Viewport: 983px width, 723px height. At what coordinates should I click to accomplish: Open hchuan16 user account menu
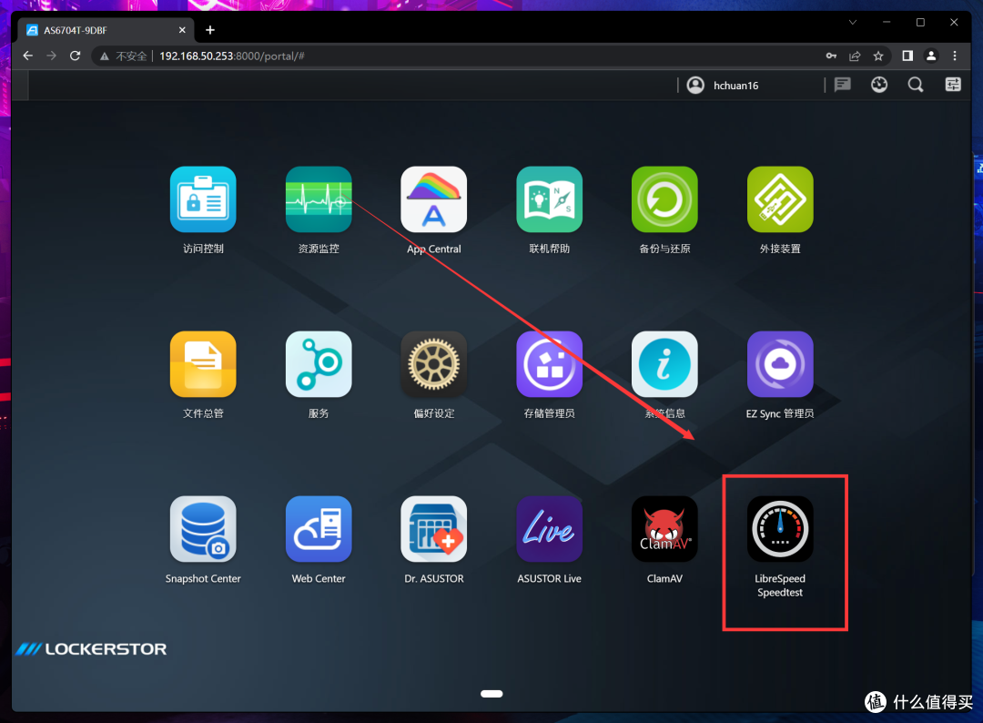724,86
